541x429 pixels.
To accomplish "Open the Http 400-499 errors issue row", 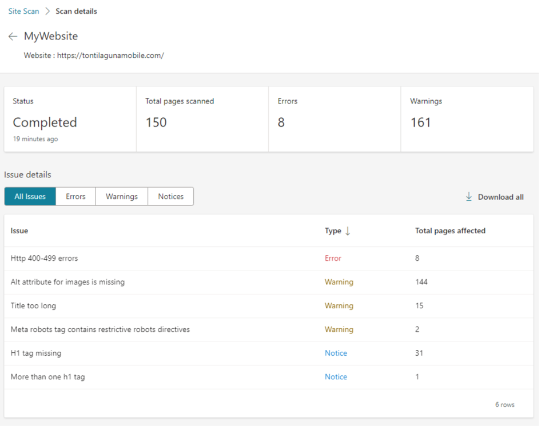I will click(44, 259).
